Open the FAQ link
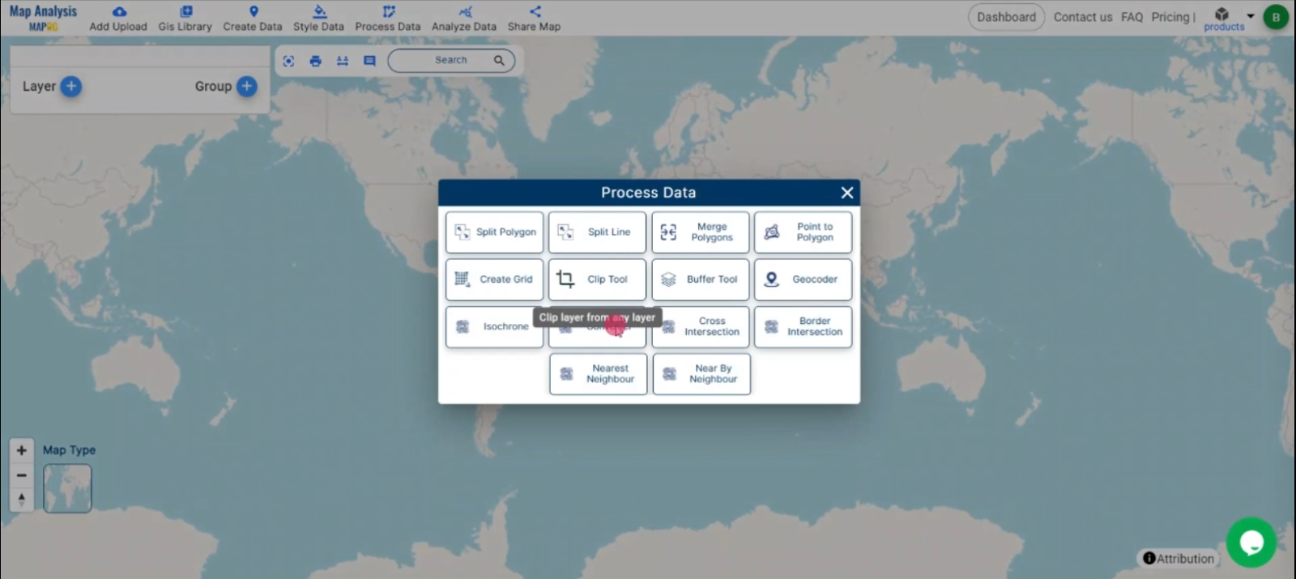 (1132, 17)
